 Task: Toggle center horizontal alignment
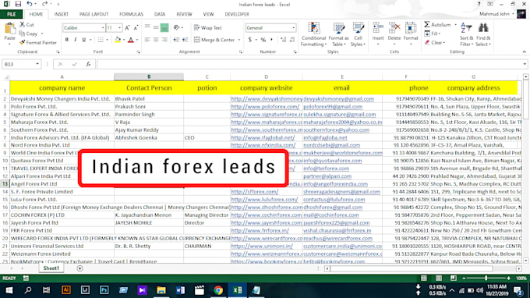156,40
